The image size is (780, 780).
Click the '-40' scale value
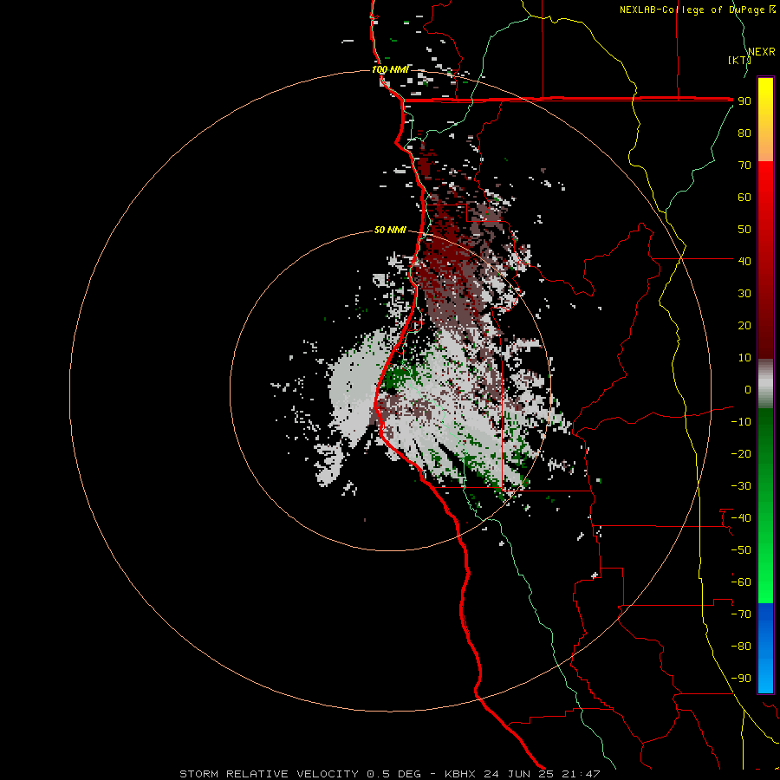click(x=741, y=518)
